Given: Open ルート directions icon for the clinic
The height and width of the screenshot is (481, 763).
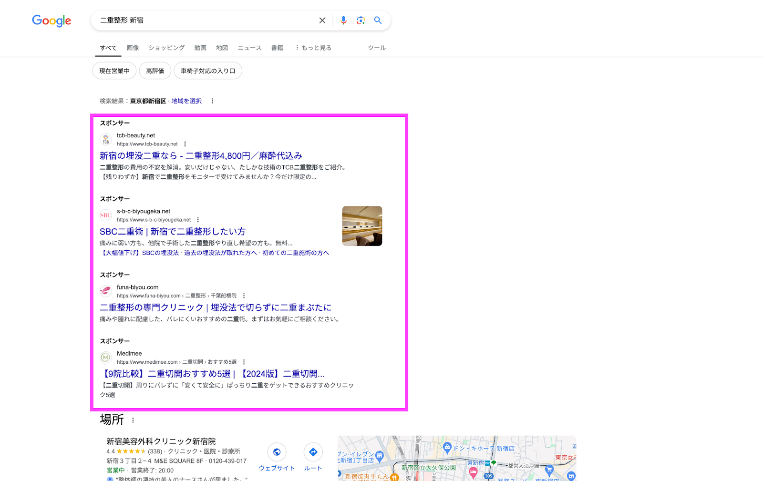Looking at the screenshot, I should (313, 452).
